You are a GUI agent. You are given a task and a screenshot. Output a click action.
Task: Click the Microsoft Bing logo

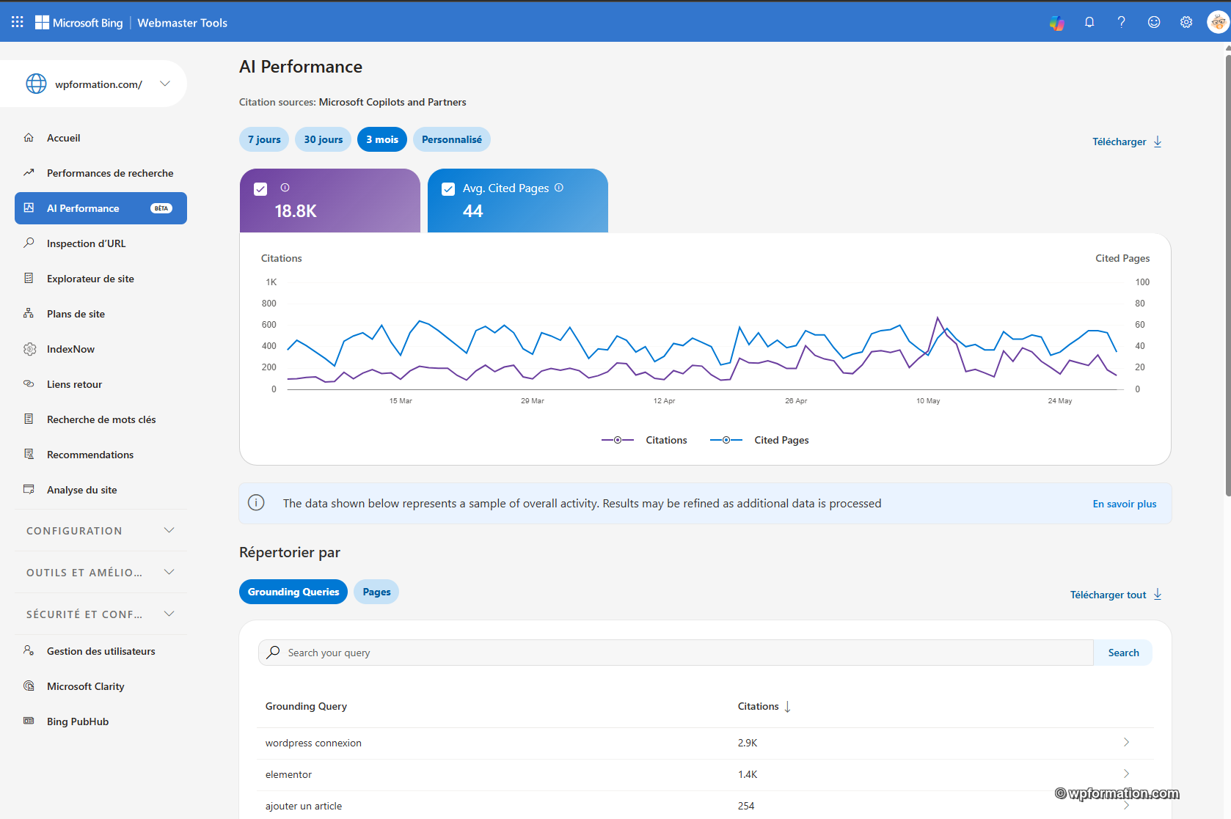tap(79, 23)
